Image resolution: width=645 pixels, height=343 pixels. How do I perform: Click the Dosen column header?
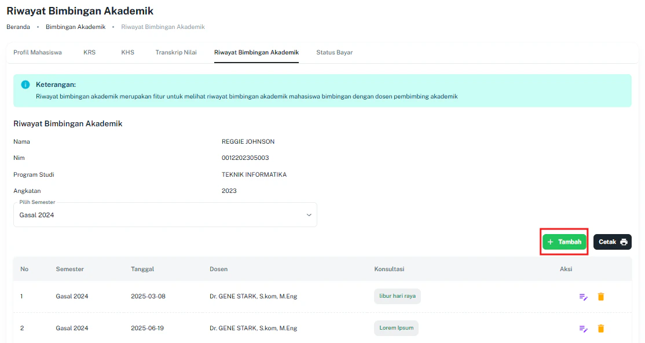coord(218,269)
